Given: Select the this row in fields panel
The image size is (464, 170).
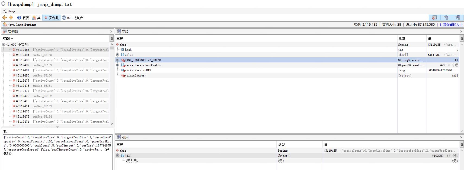Looking at the screenshot, I should tap(287, 45).
